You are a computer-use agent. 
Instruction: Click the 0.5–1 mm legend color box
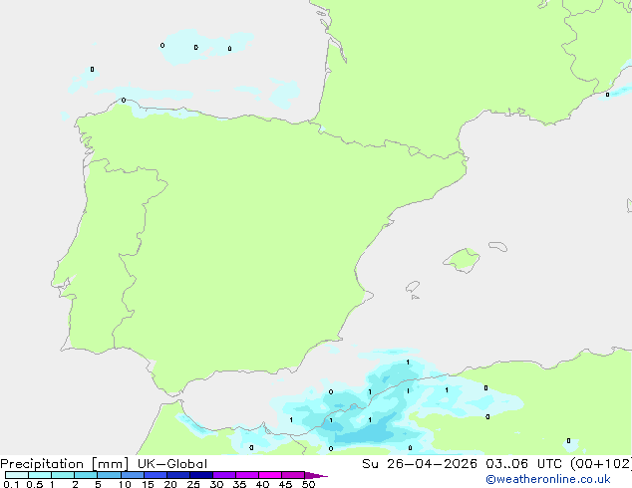[x=40, y=475]
